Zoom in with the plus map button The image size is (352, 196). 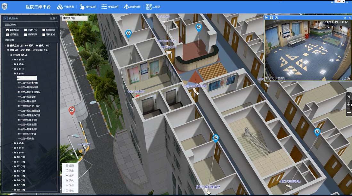pyautogui.click(x=349, y=104)
